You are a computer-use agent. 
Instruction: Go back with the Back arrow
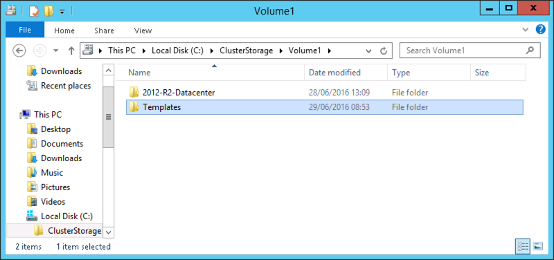point(19,50)
